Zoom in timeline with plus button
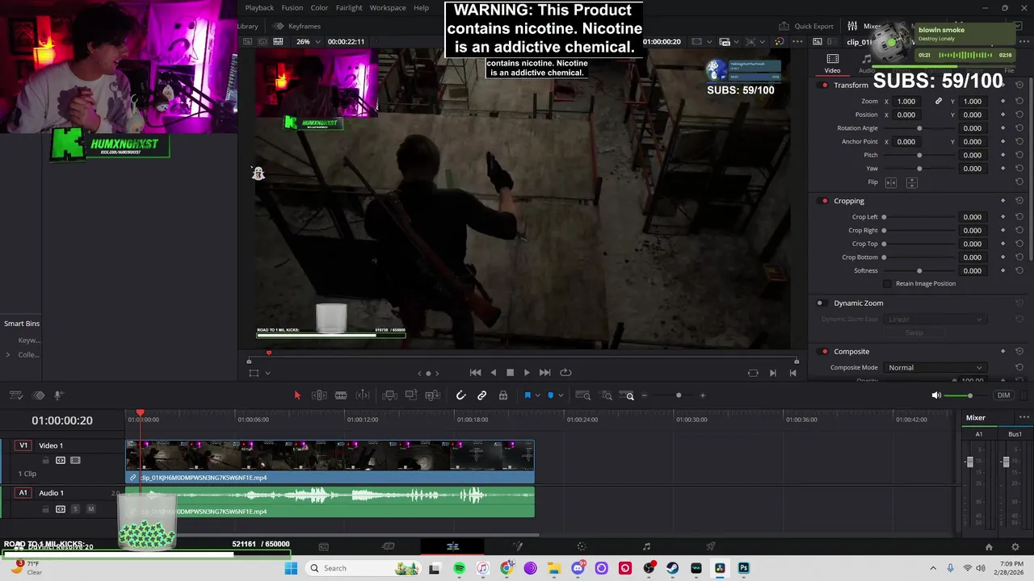This screenshot has width=1034, height=581. click(x=703, y=395)
